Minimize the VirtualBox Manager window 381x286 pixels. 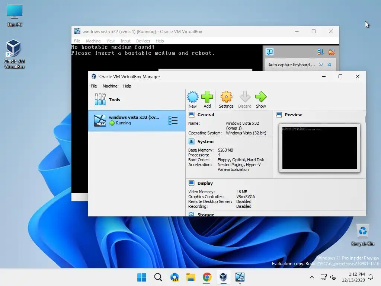click(x=324, y=76)
